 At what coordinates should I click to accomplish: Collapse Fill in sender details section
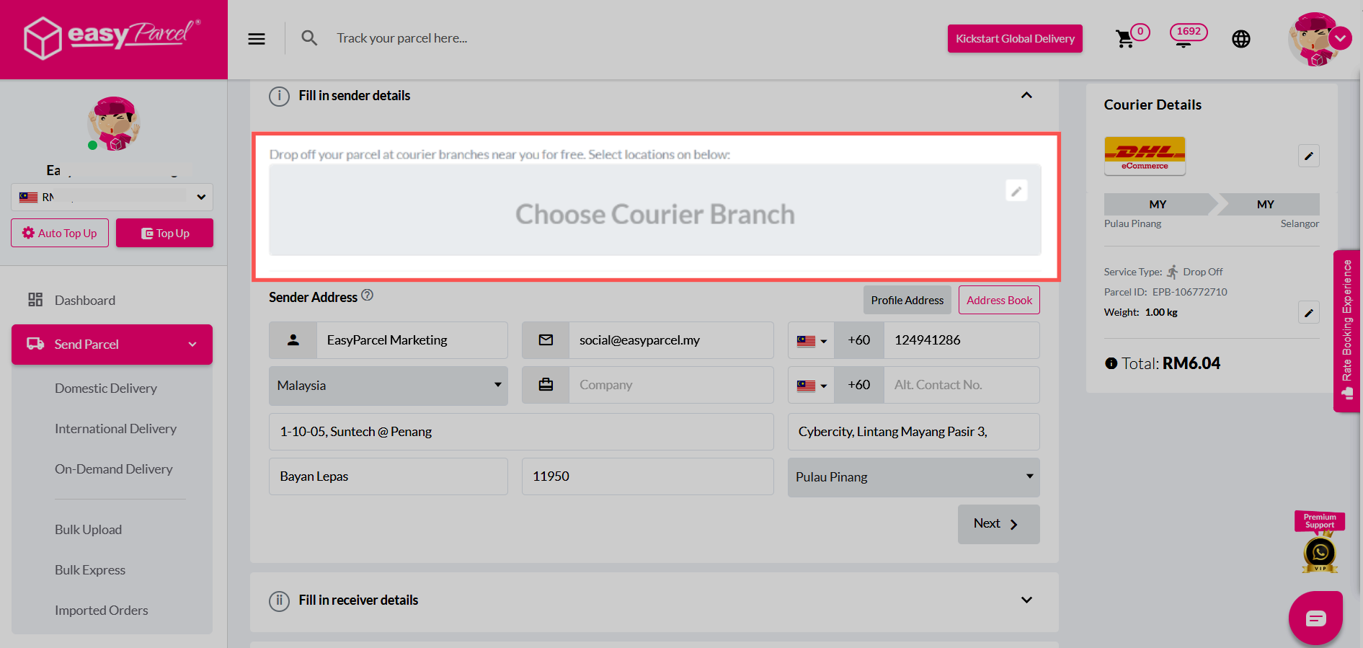coord(1026,95)
